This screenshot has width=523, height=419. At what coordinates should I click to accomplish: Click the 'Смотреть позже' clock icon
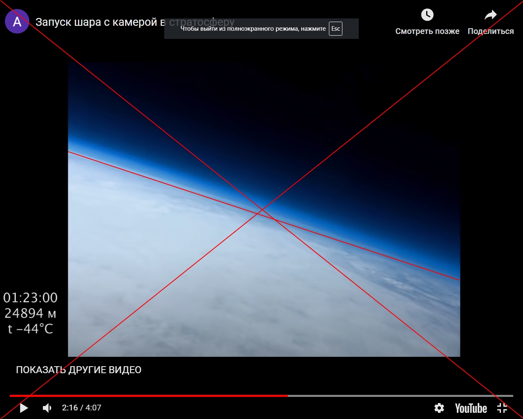point(427,15)
